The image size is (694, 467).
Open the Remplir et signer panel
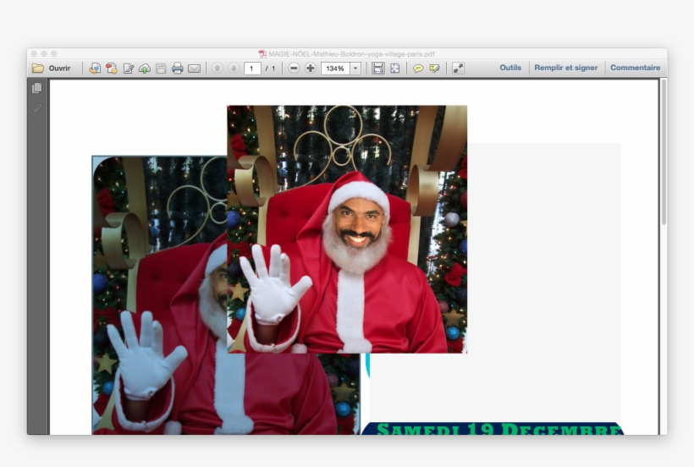565,68
